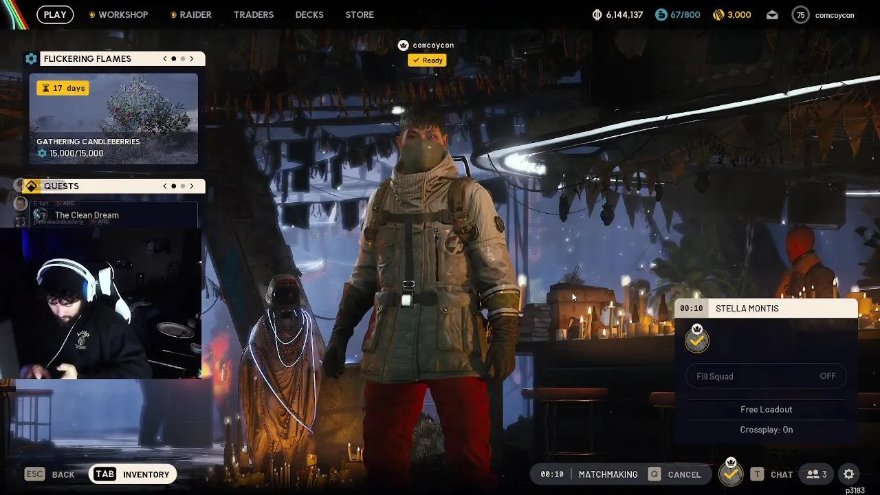
Task: Click the 17 days timer badge
Action: (63, 88)
